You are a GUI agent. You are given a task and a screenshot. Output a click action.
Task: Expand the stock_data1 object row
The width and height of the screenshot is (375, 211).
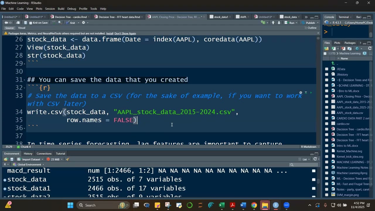[5, 188]
